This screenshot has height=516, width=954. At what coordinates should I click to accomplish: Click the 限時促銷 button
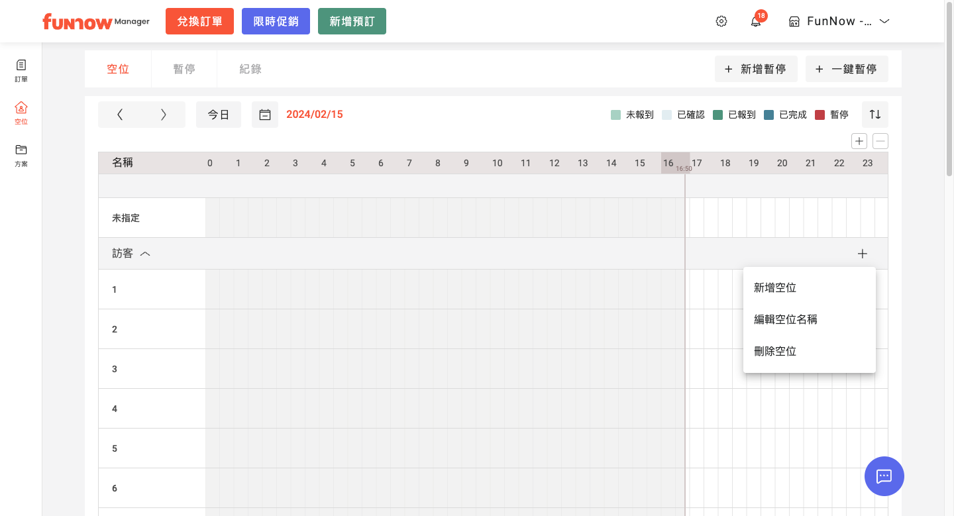(276, 21)
